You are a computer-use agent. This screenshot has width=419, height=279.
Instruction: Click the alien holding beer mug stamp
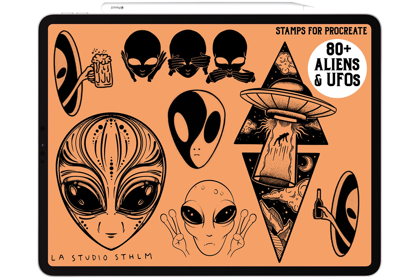click(83, 73)
